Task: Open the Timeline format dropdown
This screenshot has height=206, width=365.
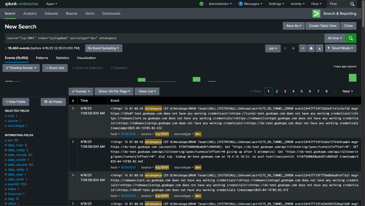Action: [x=21, y=68]
